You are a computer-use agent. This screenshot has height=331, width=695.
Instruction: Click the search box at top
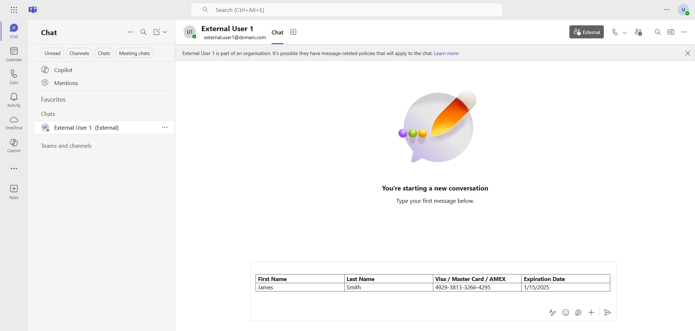(346, 10)
